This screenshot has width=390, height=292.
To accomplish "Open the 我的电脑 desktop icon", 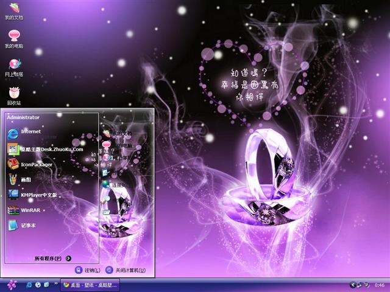I will coord(13,38).
